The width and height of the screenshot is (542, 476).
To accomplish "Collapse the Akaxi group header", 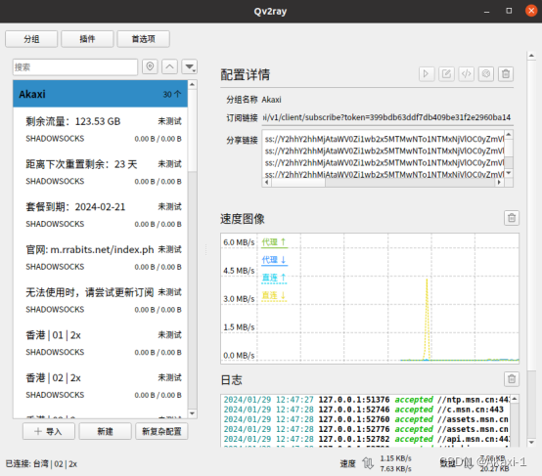I will click(100, 94).
